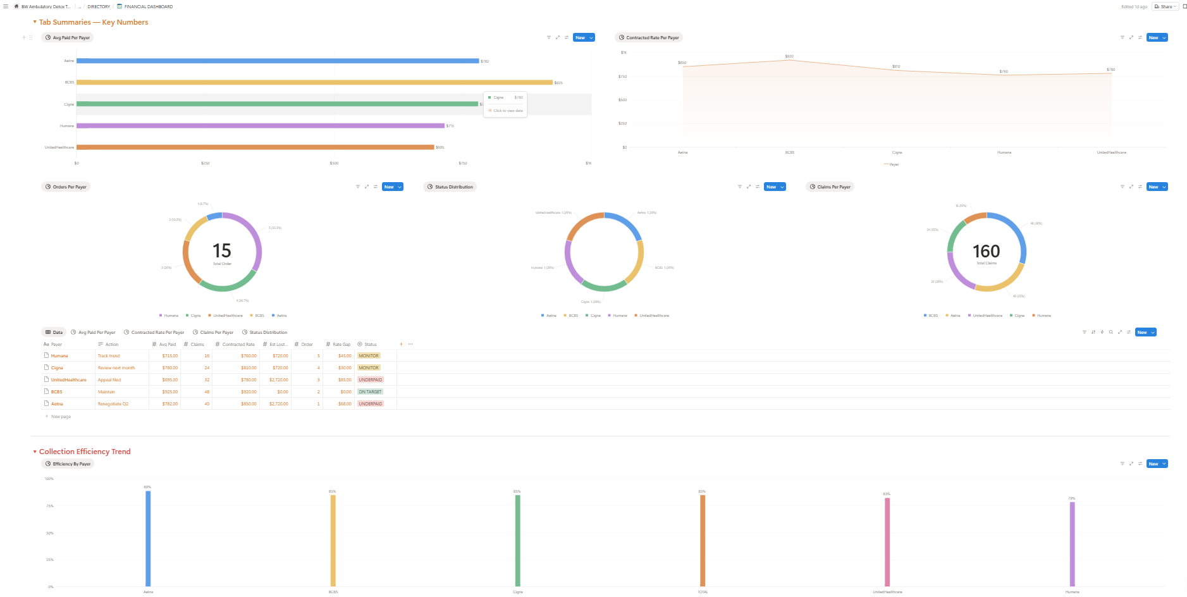
Task: Click New button on the Claims Per Payer donut chart
Action: (1153, 187)
